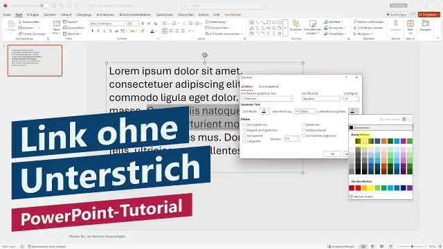The image size is (443, 249).
Task: Open the Unterstreichung style dropdown
Action: [305, 111]
